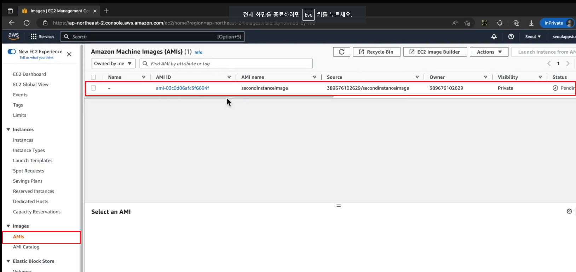Open Owned by me filter dropdown

[113, 64]
